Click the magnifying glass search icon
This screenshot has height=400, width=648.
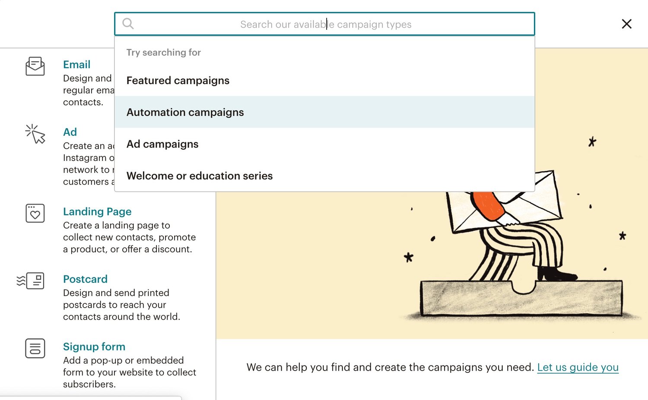[x=128, y=24]
